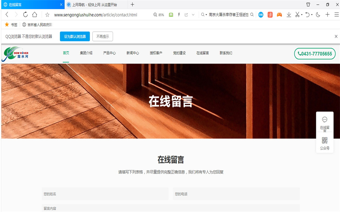
Task: Switch to the 产品中心 navigation tab
Action: [110, 53]
